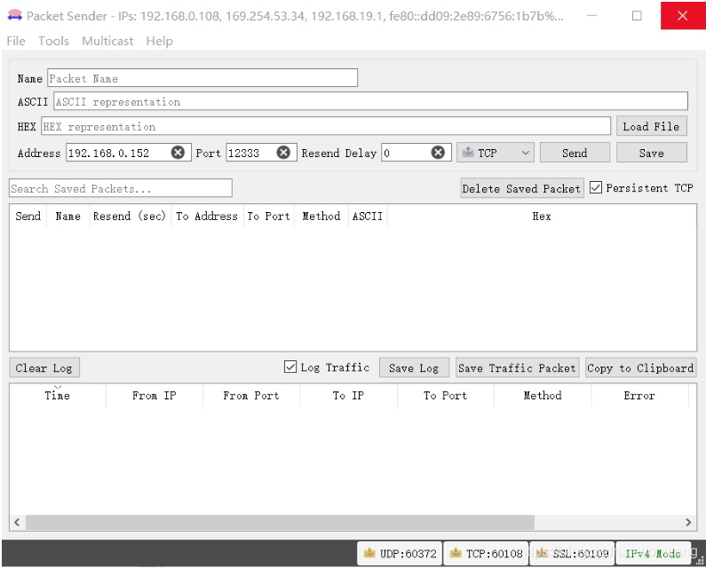
Task: Click the Load File button
Action: (x=651, y=127)
